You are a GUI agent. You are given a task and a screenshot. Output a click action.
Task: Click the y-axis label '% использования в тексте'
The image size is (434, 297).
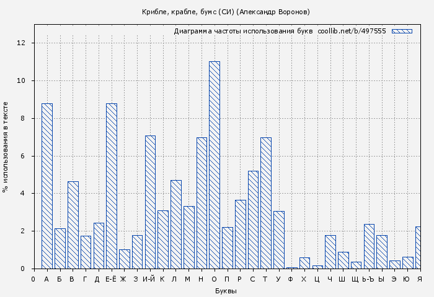click(6, 147)
